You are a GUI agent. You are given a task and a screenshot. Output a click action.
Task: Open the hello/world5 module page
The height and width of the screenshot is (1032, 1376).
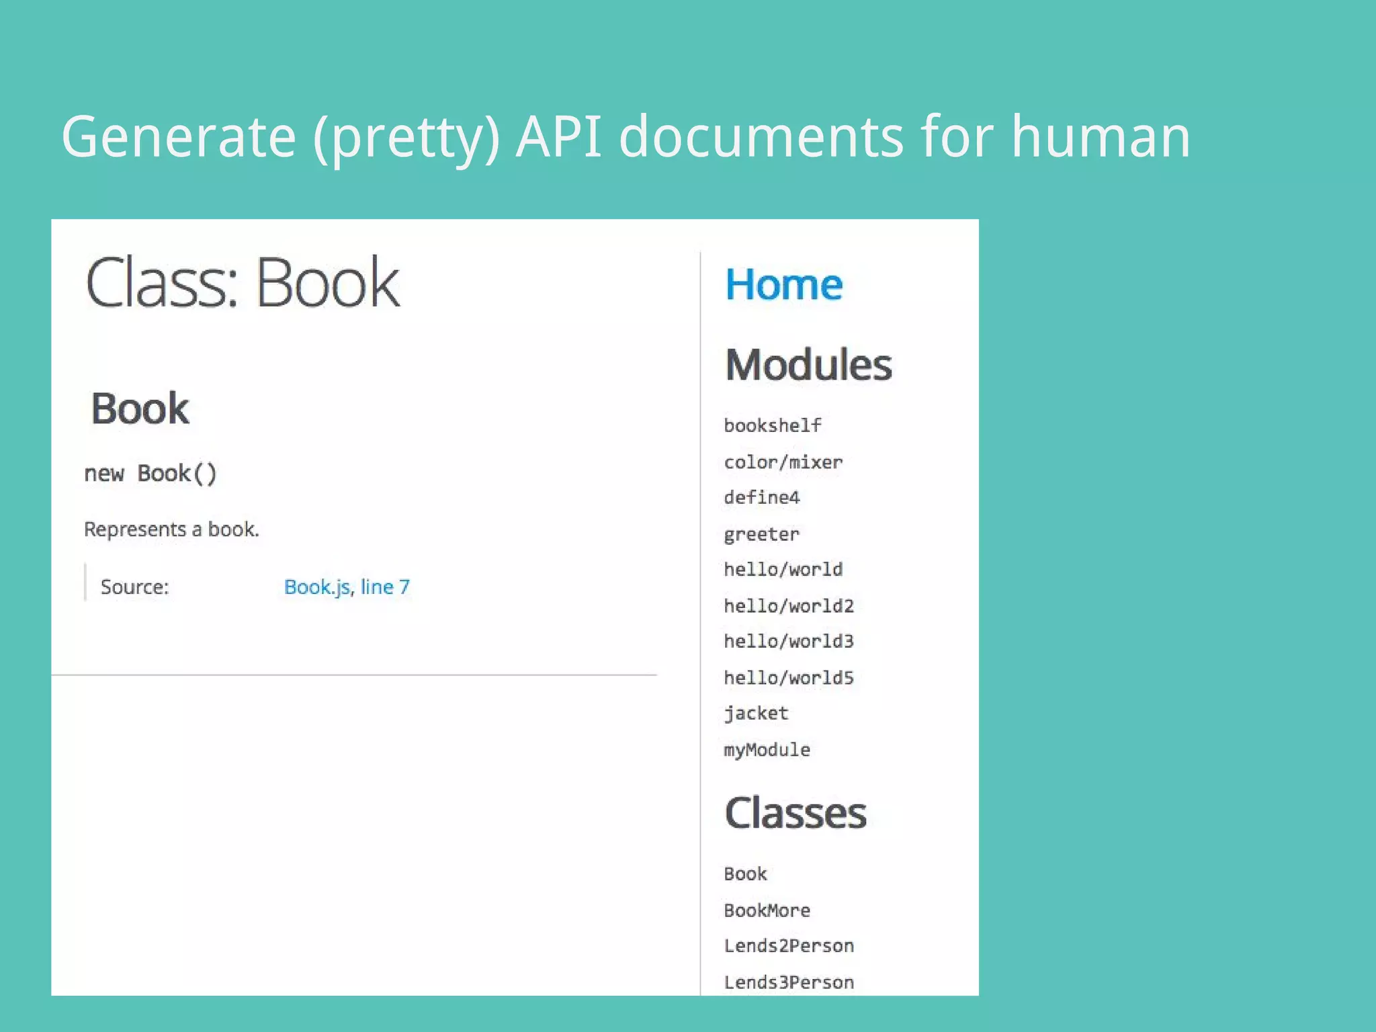[x=788, y=677]
